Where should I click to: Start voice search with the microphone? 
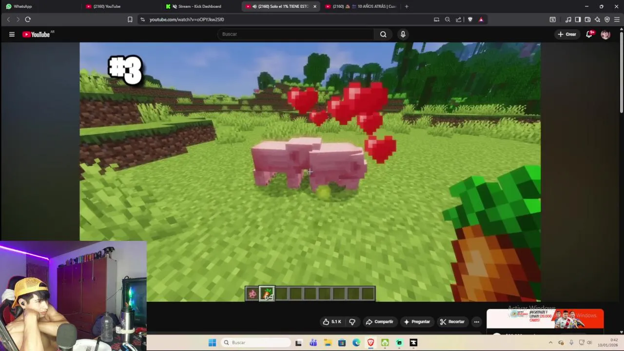(x=403, y=34)
